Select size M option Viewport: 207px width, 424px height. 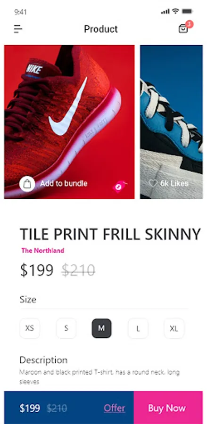pos(101,328)
